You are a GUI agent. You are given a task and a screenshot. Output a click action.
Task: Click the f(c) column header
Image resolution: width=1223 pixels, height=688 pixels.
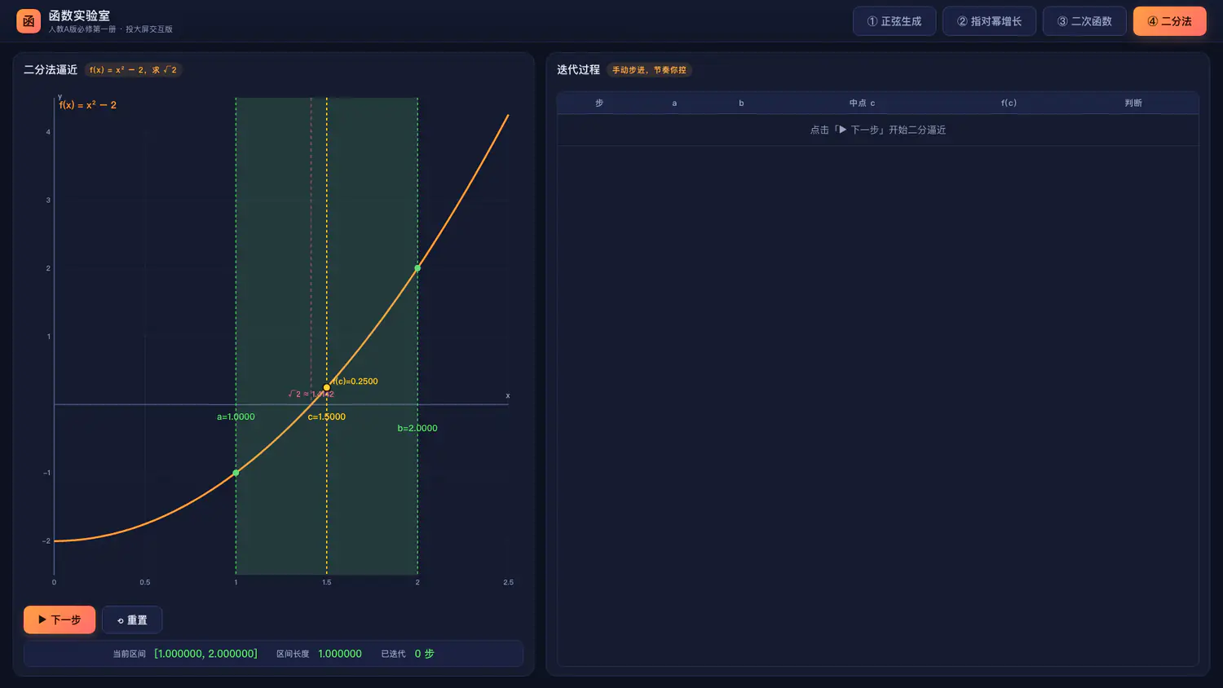1009,103
